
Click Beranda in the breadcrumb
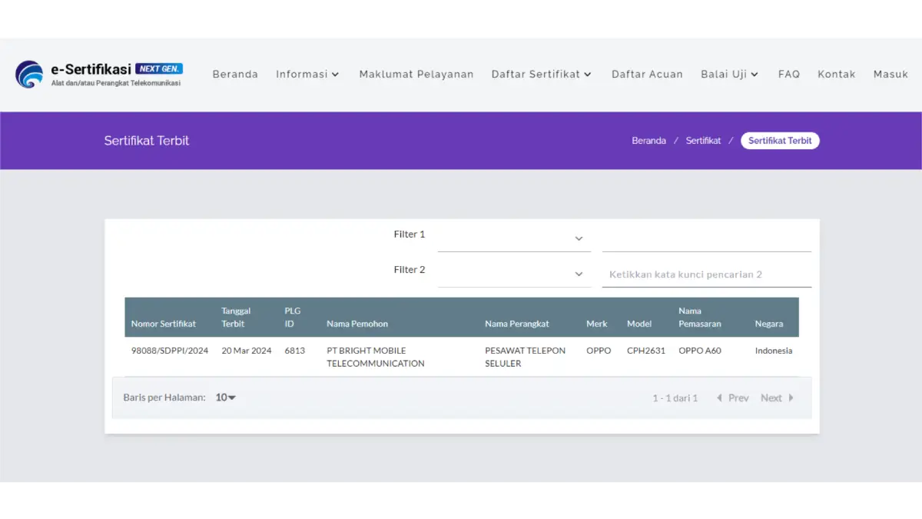pyautogui.click(x=648, y=141)
